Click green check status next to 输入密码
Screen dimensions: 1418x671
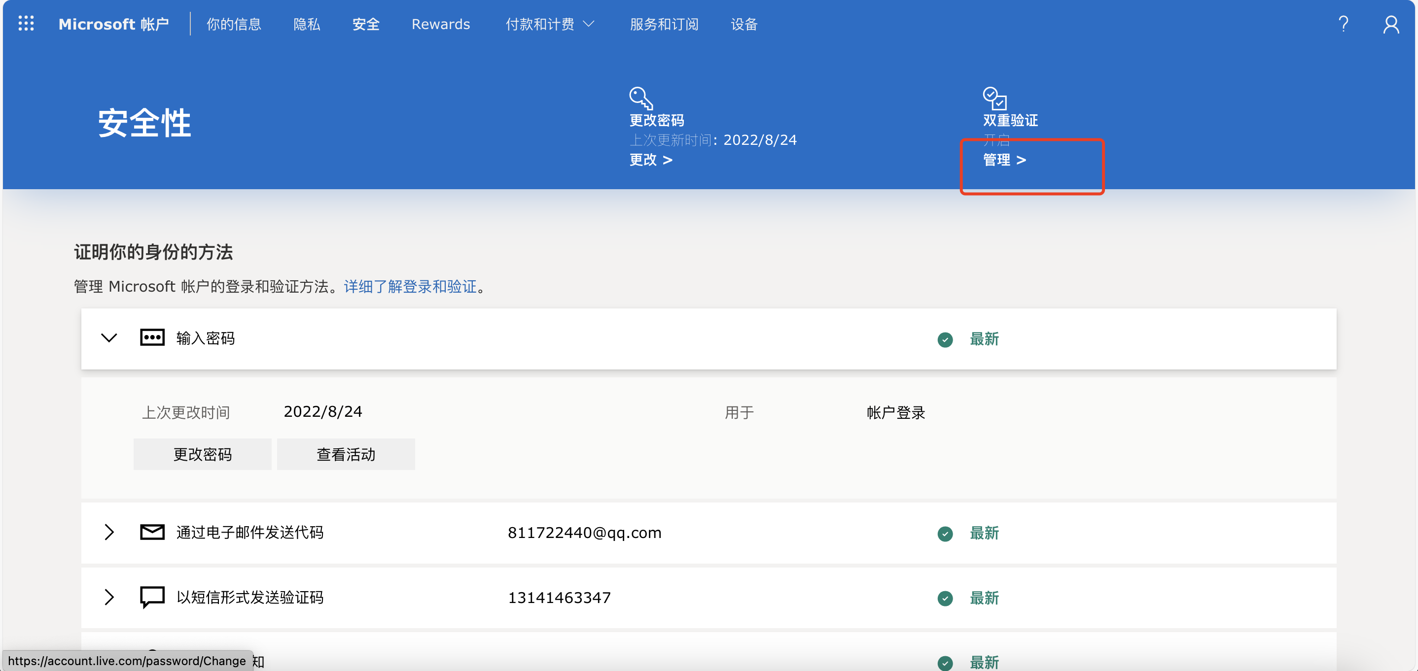(x=945, y=339)
